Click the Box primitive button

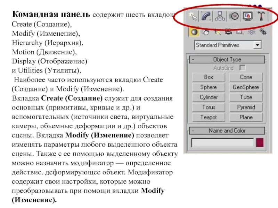click(208, 77)
